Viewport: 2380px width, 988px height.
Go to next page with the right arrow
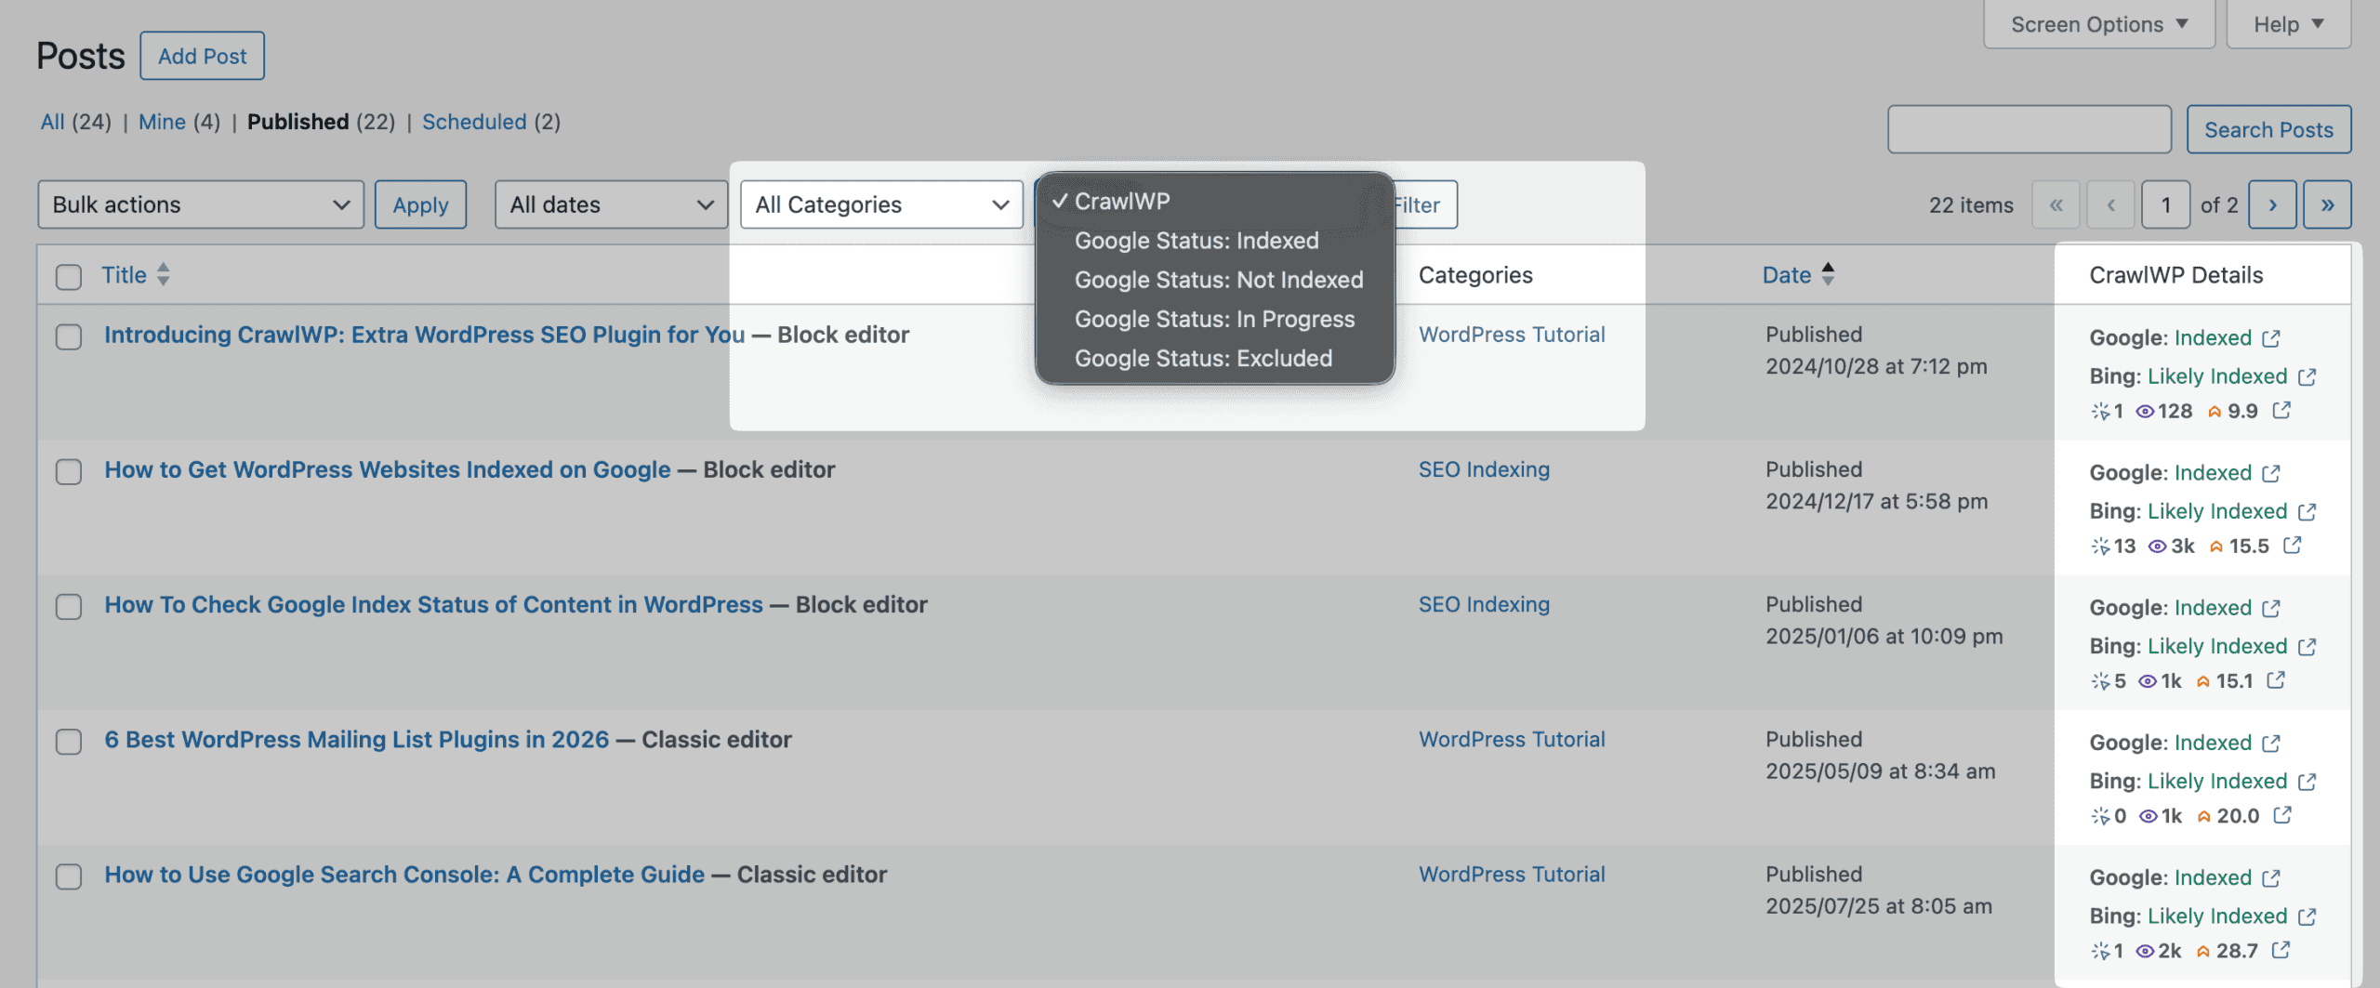click(x=2272, y=204)
